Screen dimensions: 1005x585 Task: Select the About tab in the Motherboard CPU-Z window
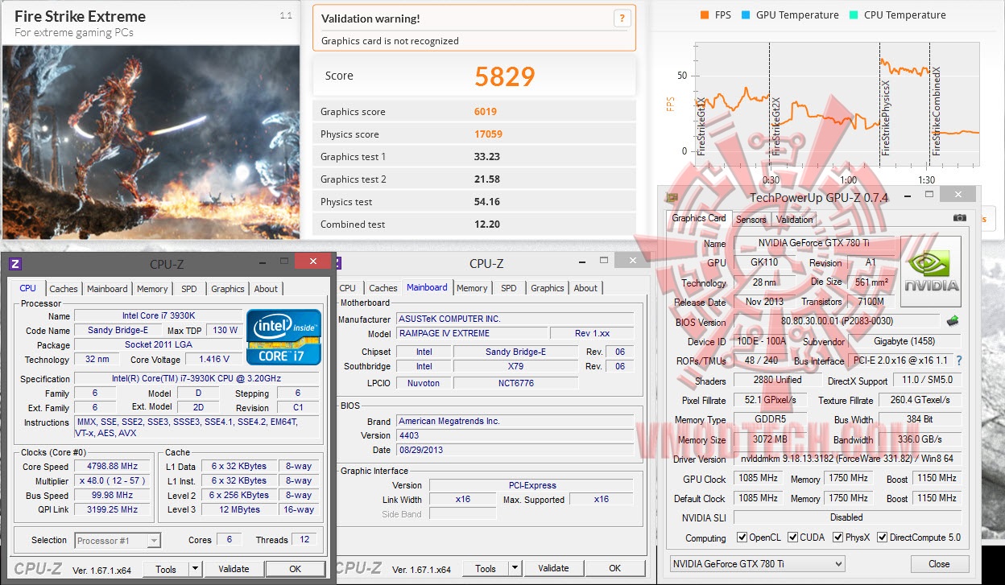pyautogui.click(x=585, y=288)
